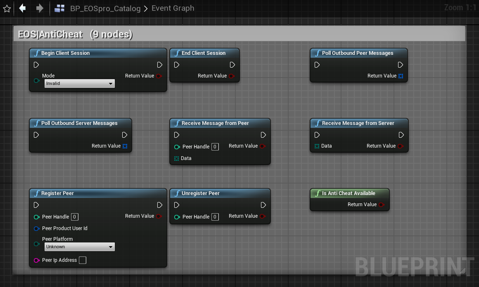479x287 pixels.
Task: Click Unregister Peer exec input pin
Action: click(177, 205)
